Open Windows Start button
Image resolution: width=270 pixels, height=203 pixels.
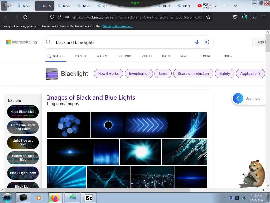click(x=7, y=198)
